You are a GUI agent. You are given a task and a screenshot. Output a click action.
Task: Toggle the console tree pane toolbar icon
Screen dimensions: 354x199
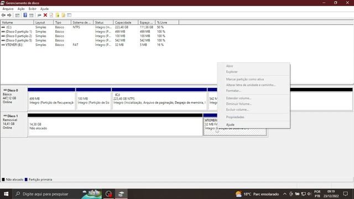pos(17,15)
